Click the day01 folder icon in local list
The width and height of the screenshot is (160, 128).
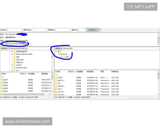(2, 80)
